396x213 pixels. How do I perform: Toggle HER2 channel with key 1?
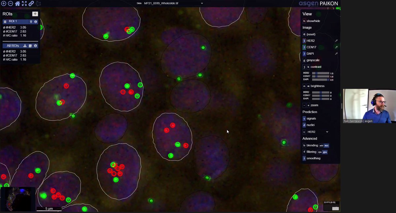304,41
